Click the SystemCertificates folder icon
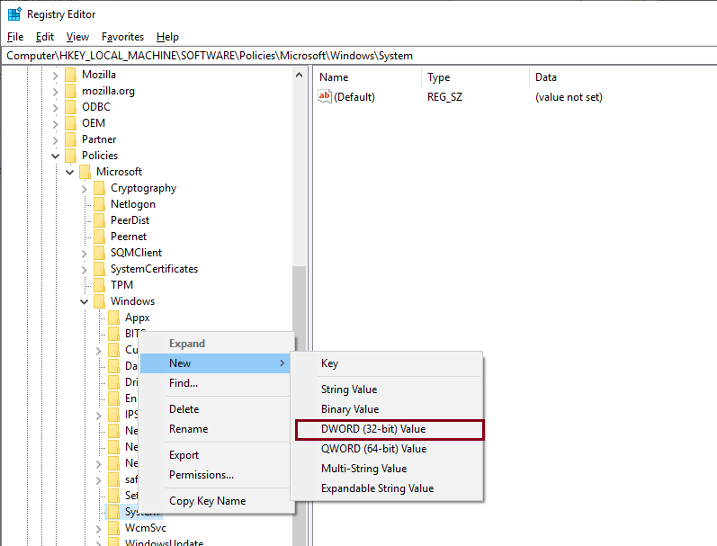717x546 pixels. point(99,269)
